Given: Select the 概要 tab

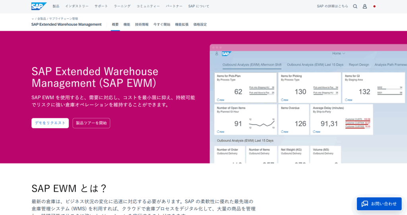Looking at the screenshot, I should (115, 25).
